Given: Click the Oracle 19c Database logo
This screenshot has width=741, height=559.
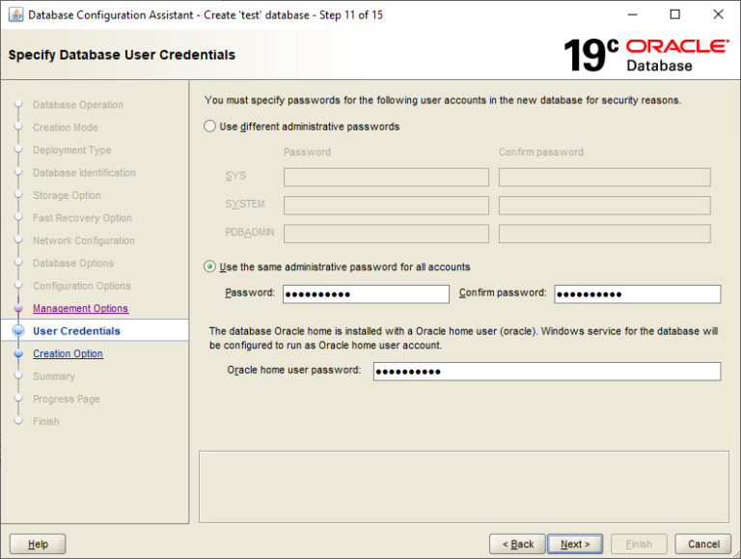Looking at the screenshot, I should (x=646, y=55).
